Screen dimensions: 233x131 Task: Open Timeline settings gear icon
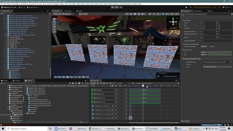178,83
